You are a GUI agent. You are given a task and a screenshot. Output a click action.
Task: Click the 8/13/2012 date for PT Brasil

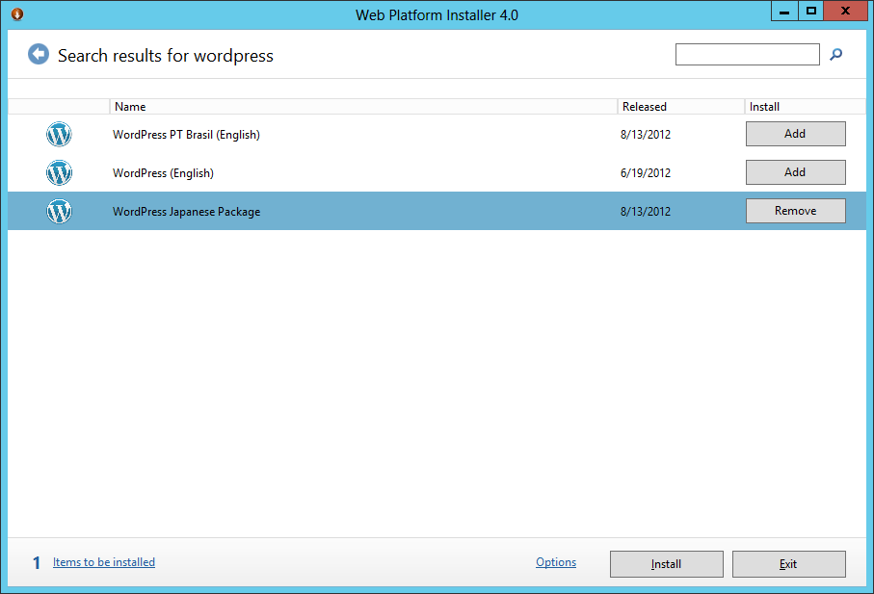[x=646, y=135]
